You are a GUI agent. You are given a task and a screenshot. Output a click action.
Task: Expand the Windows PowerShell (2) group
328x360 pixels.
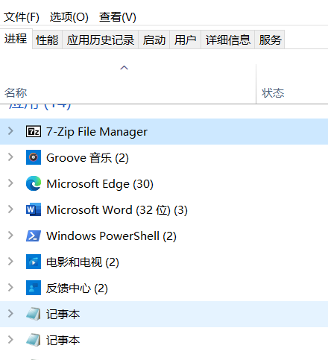[x=10, y=236]
